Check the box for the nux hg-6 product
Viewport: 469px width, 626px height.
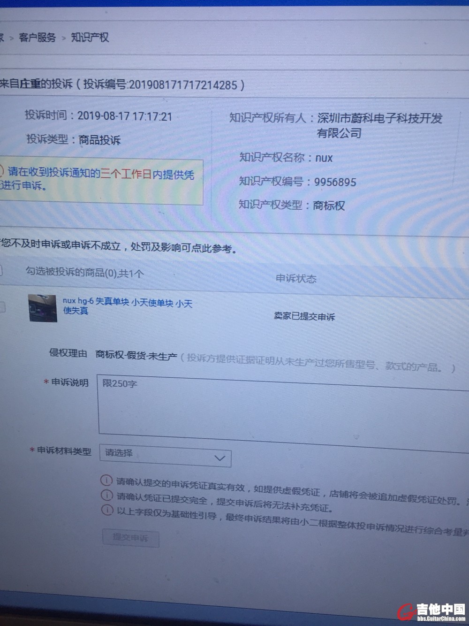coord(2,307)
